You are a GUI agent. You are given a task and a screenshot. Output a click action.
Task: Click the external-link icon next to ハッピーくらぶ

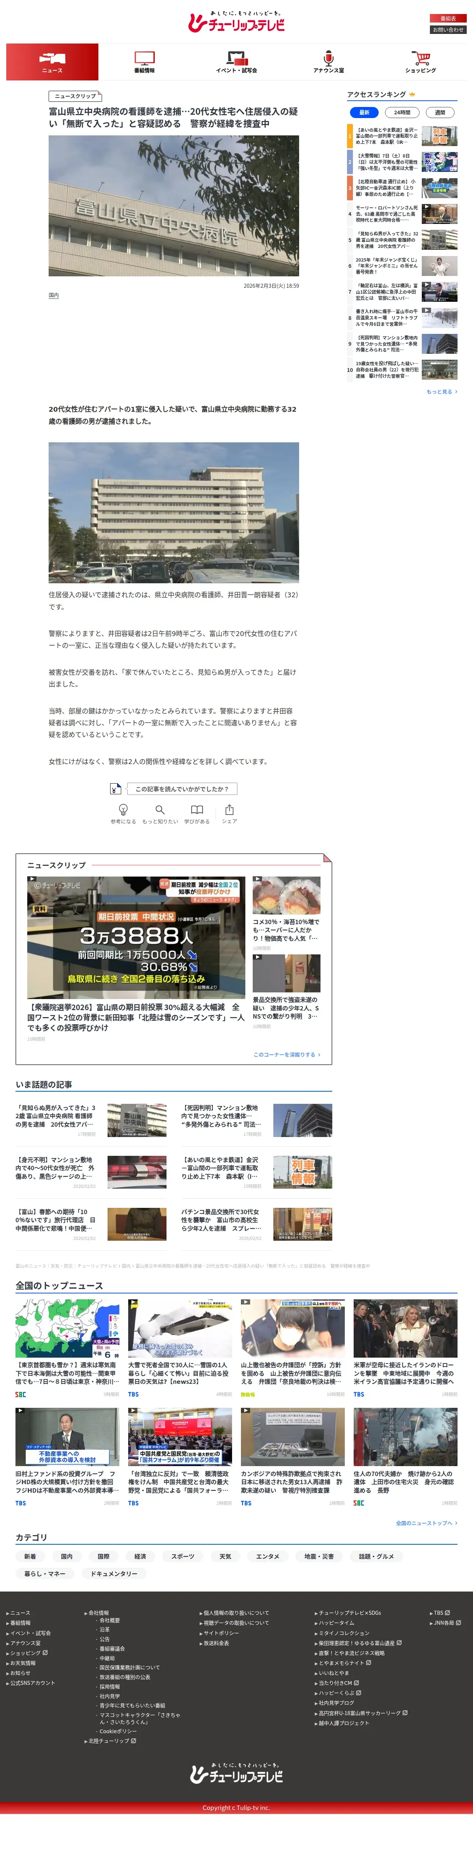359,1692
